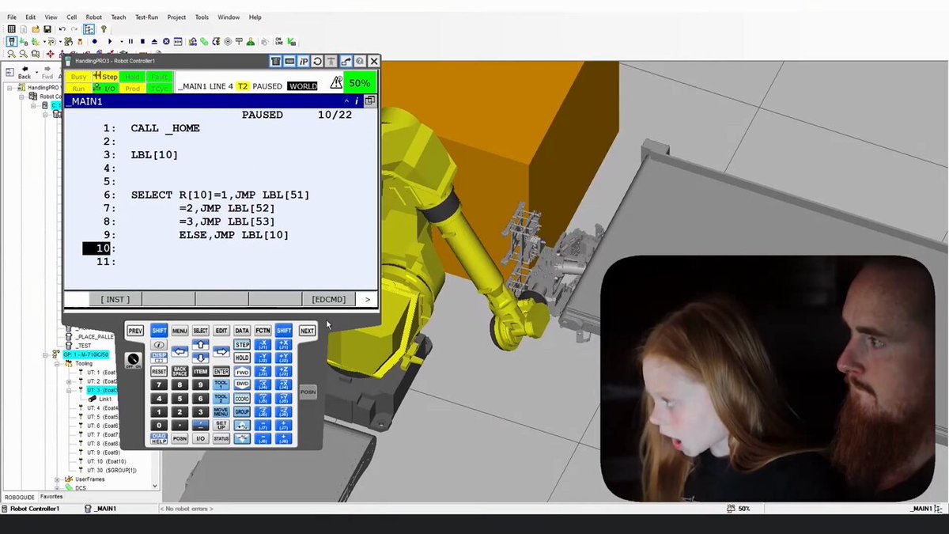Click the Undo arrow in main toolbar

coord(62,29)
